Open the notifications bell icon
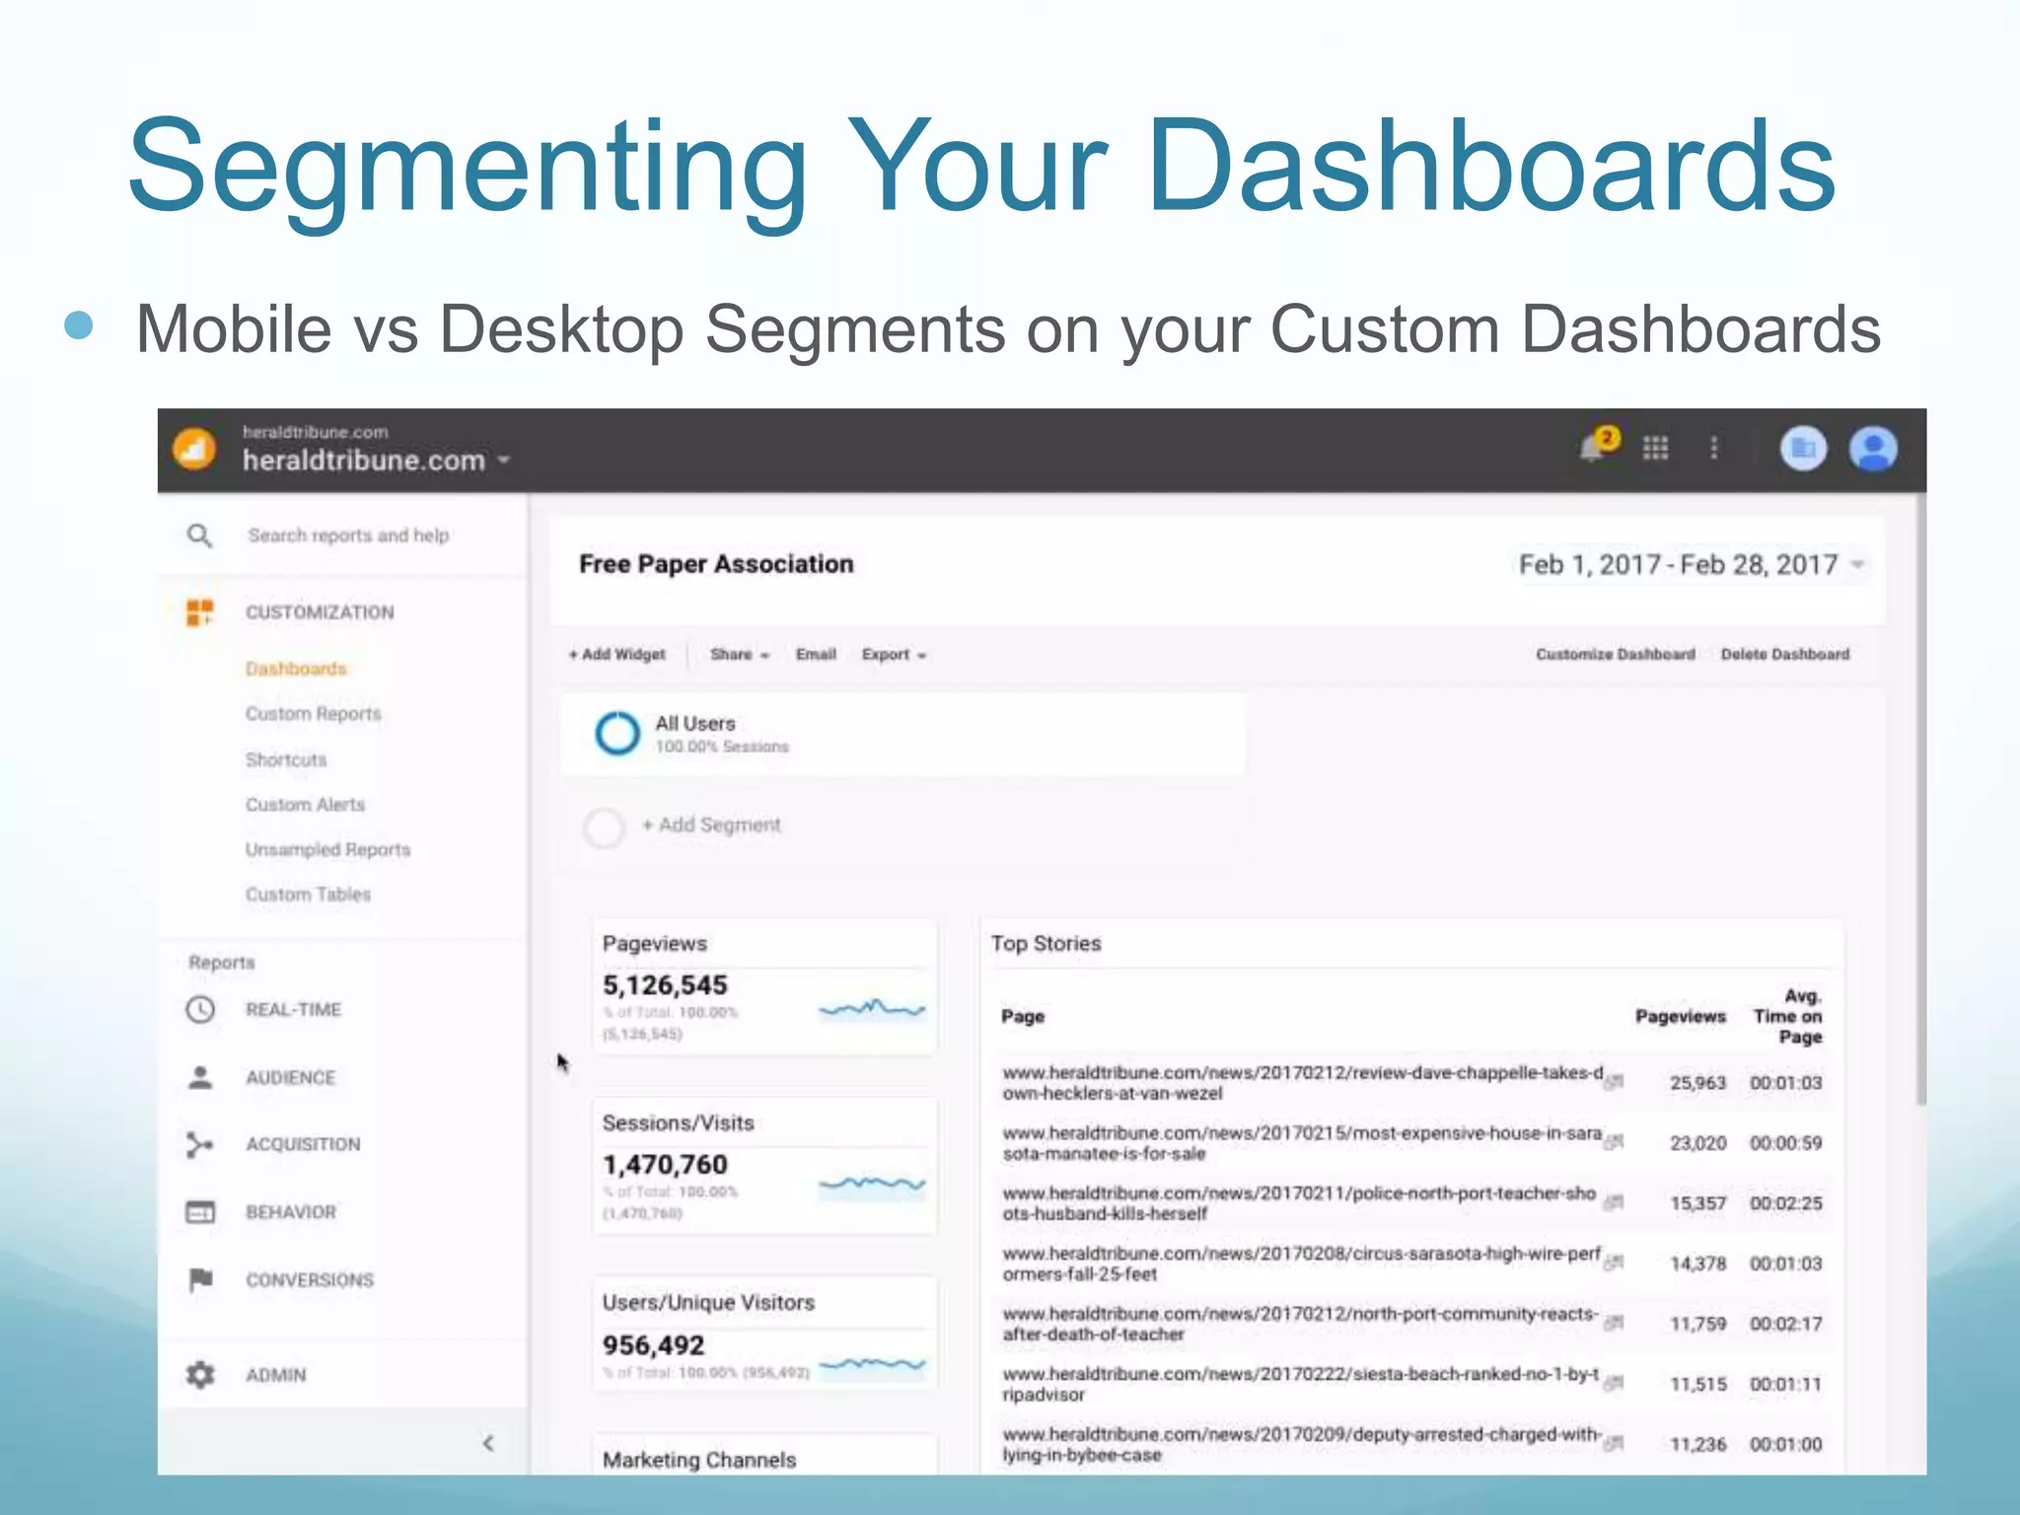This screenshot has height=1515, width=2020. coord(1597,447)
